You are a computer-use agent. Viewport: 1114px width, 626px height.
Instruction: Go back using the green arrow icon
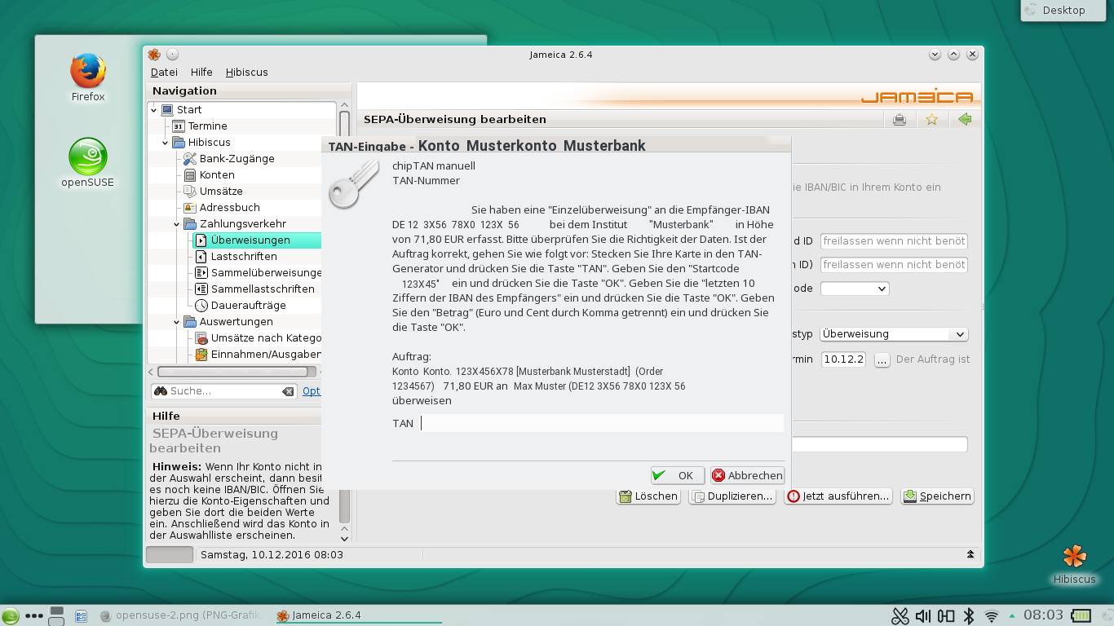pyautogui.click(x=966, y=120)
